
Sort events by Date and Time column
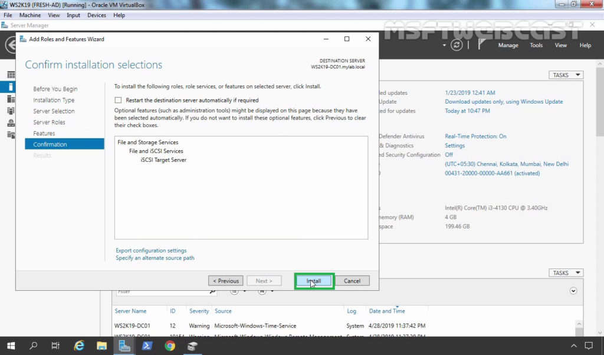(387, 311)
